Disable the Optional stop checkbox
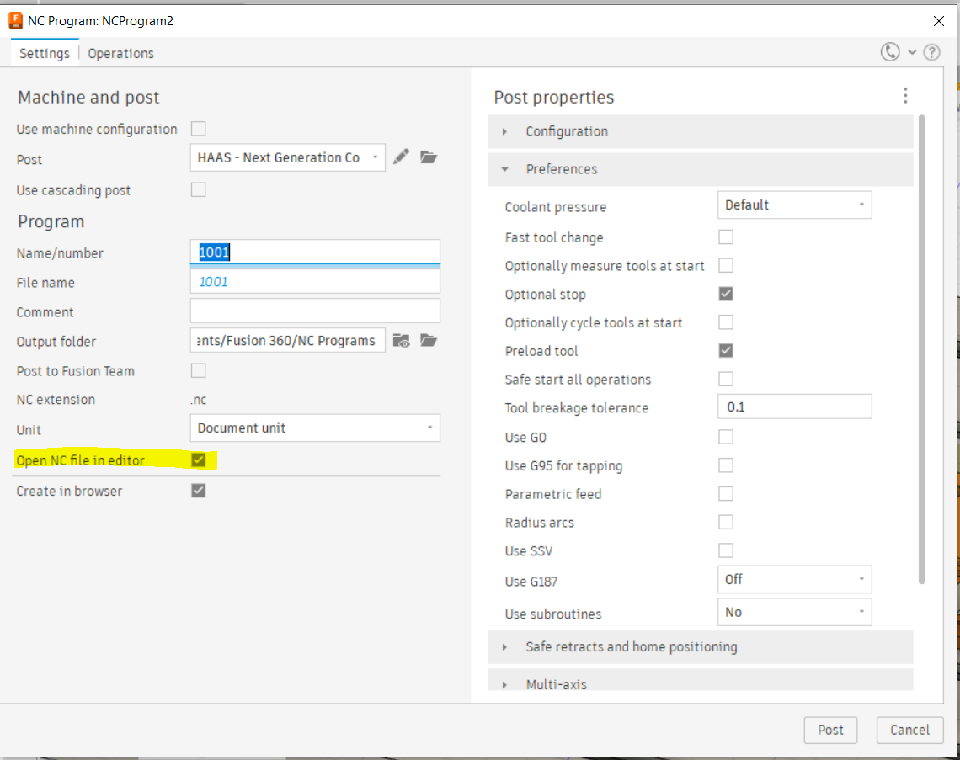The image size is (960, 760). pos(726,293)
